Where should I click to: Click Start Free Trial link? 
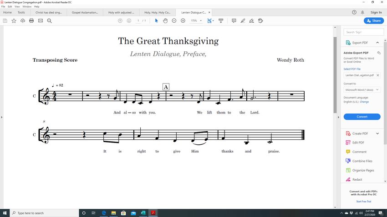tap(364, 201)
